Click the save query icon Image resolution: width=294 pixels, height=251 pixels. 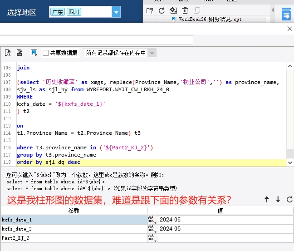(x=34, y=53)
